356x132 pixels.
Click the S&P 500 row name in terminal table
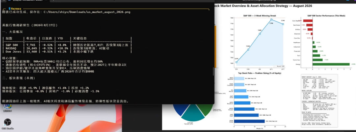pyautogui.click(x=11, y=45)
